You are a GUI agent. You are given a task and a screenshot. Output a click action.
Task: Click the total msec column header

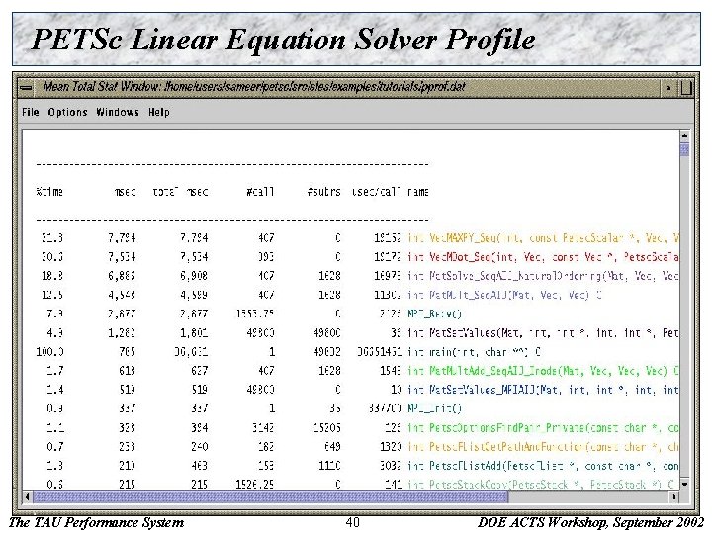pyautogui.click(x=180, y=192)
